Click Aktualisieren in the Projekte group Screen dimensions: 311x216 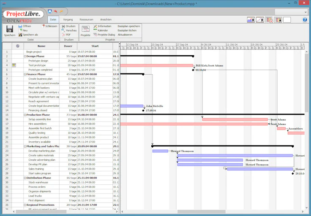(x=125, y=35)
